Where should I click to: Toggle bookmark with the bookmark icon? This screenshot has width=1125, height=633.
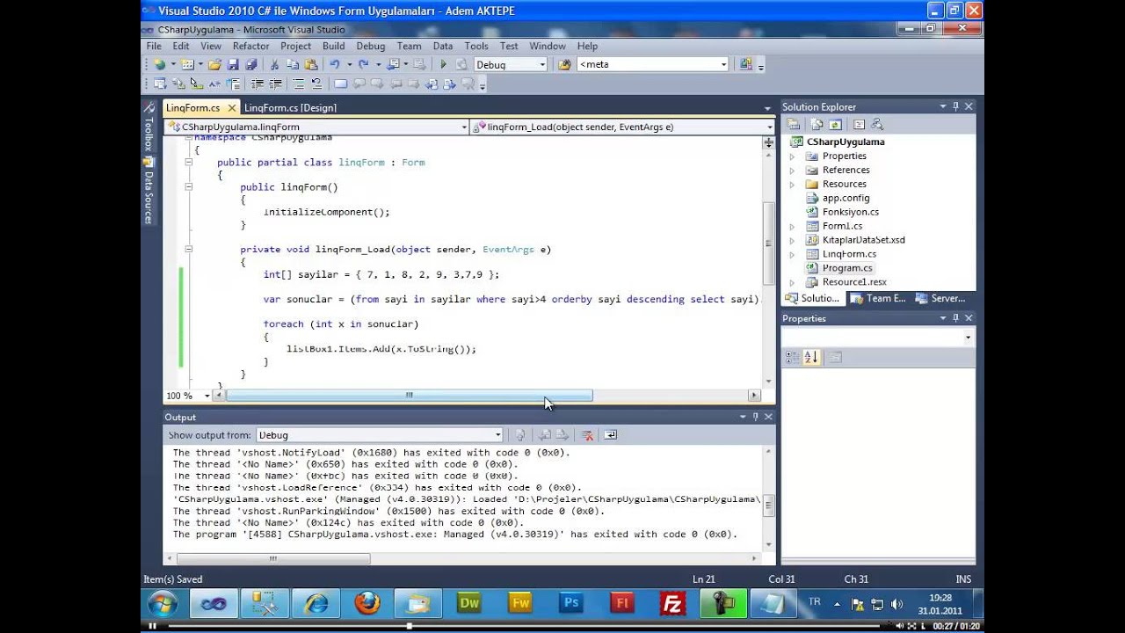(x=341, y=84)
